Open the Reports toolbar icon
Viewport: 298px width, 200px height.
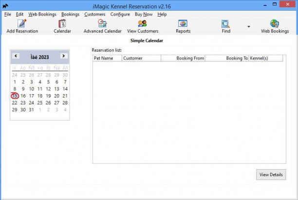[183, 23]
